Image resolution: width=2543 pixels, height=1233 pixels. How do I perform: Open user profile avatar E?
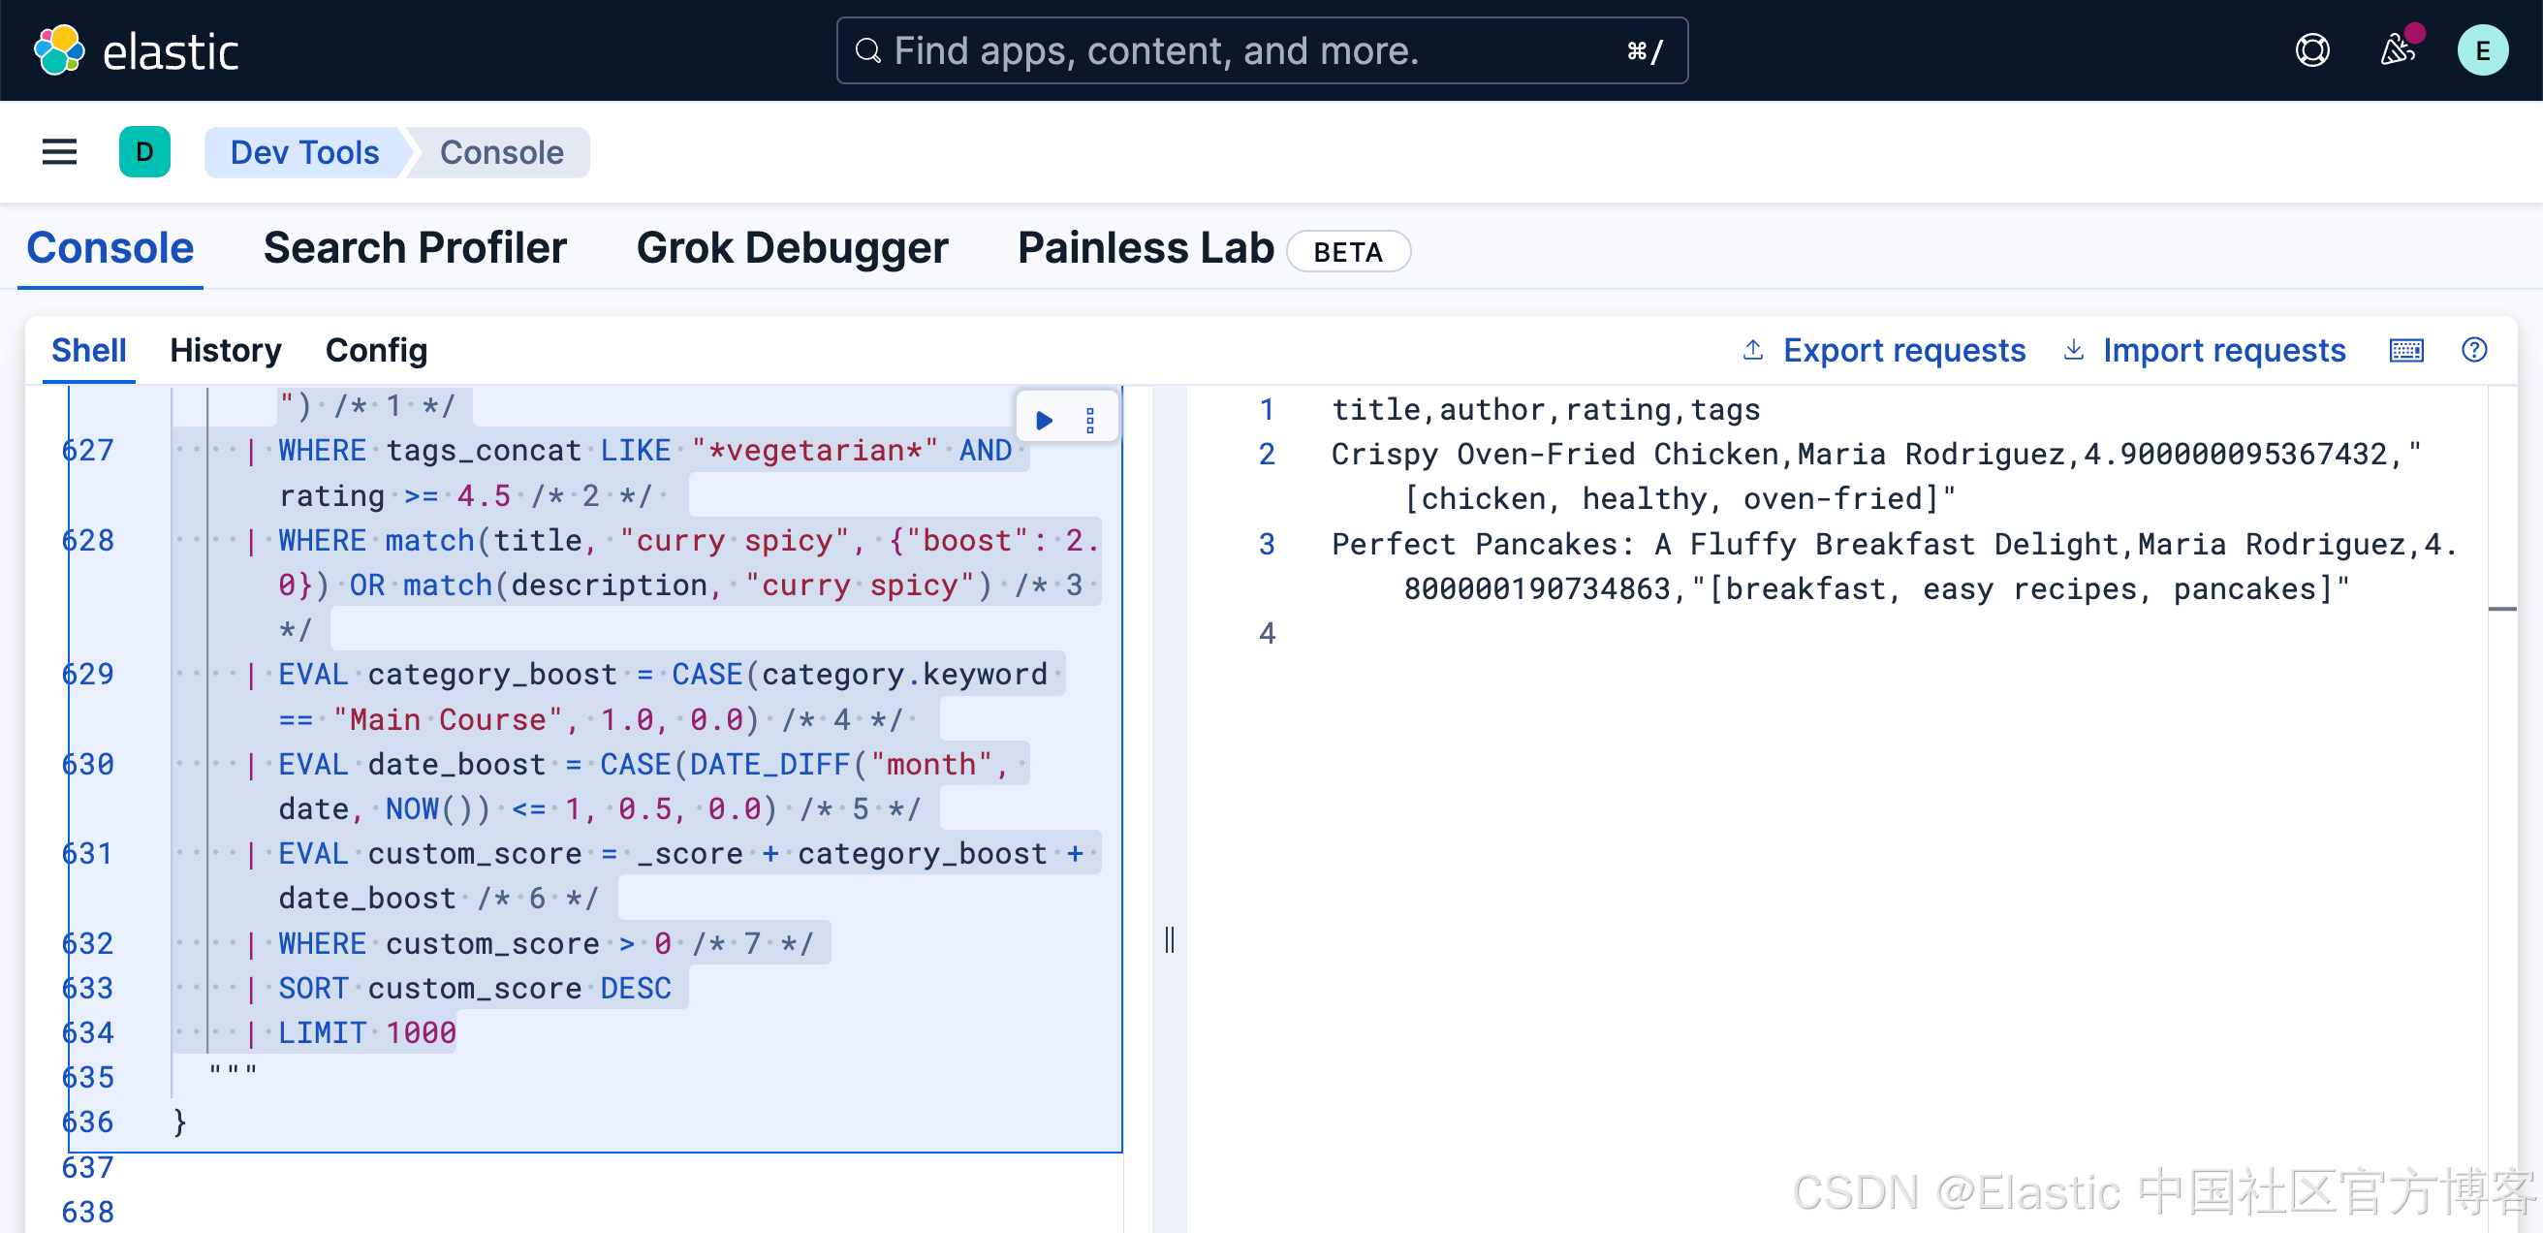click(2482, 50)
